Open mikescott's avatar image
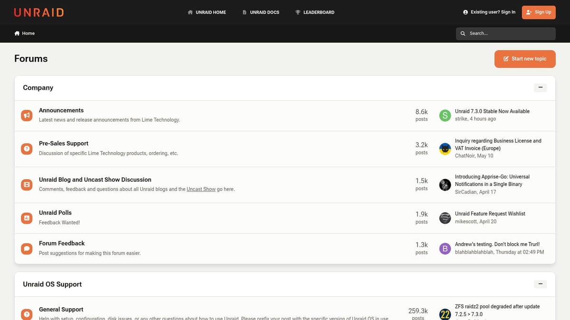 (445, 218)
